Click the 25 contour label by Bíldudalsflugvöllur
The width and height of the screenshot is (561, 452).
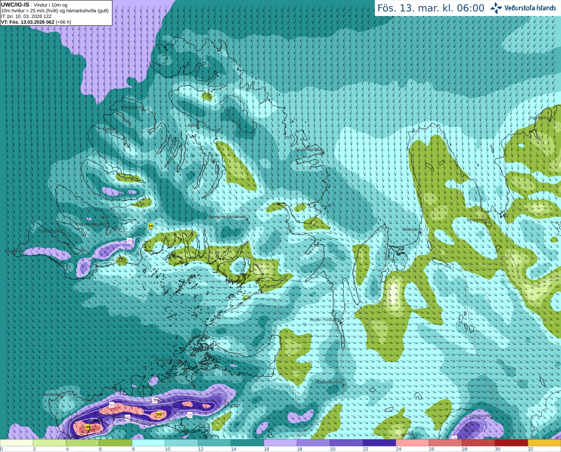point(129,240)
